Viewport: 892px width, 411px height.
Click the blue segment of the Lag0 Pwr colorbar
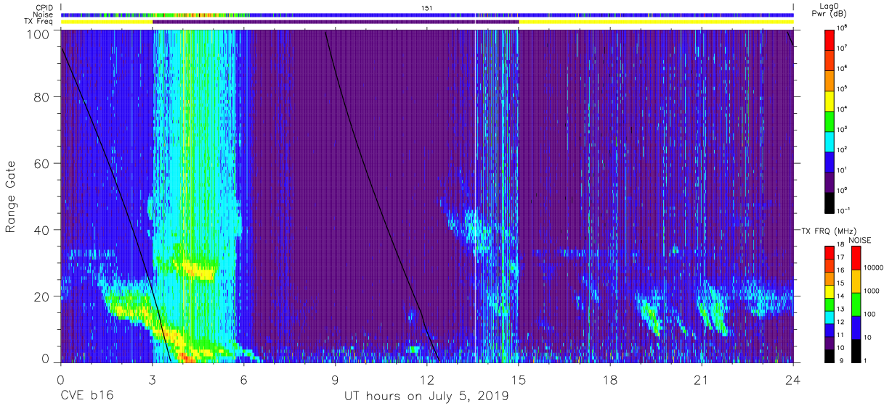point(831,160)
